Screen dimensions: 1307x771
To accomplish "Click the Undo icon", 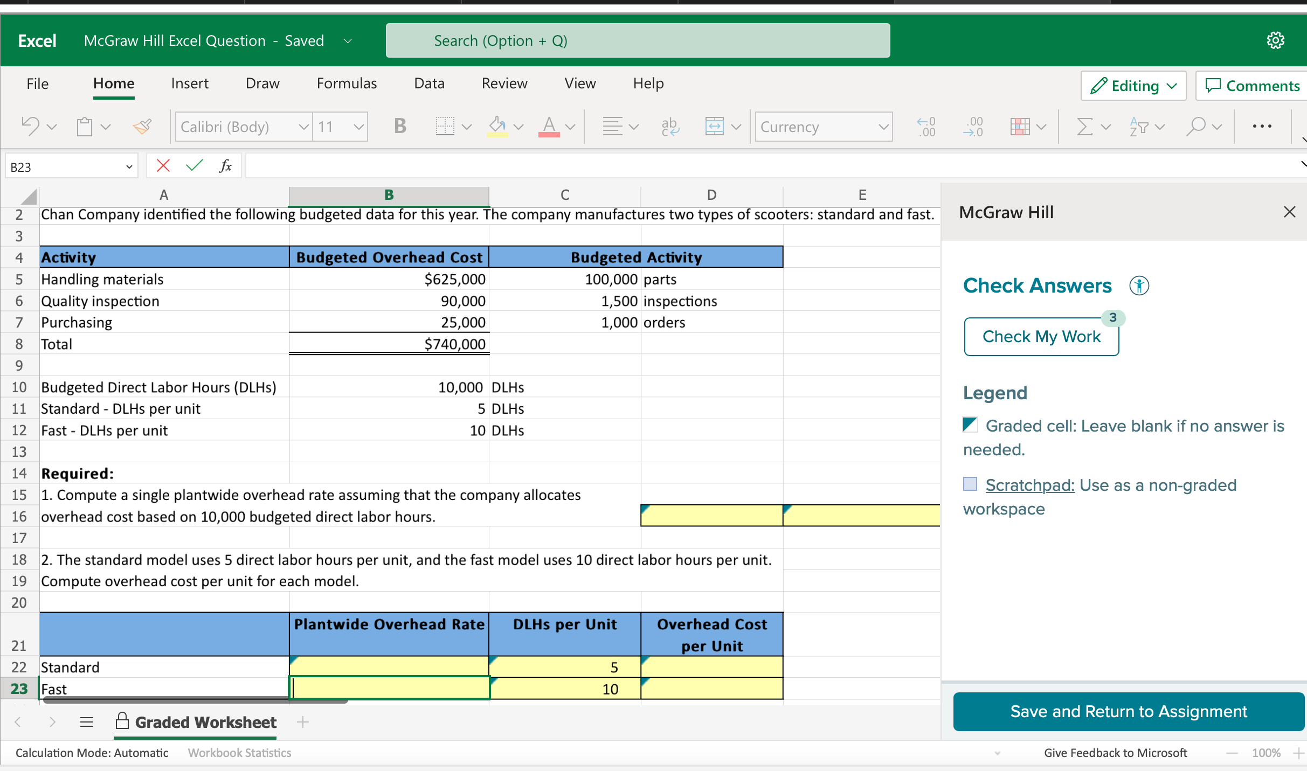I will [x=31, y=126].
